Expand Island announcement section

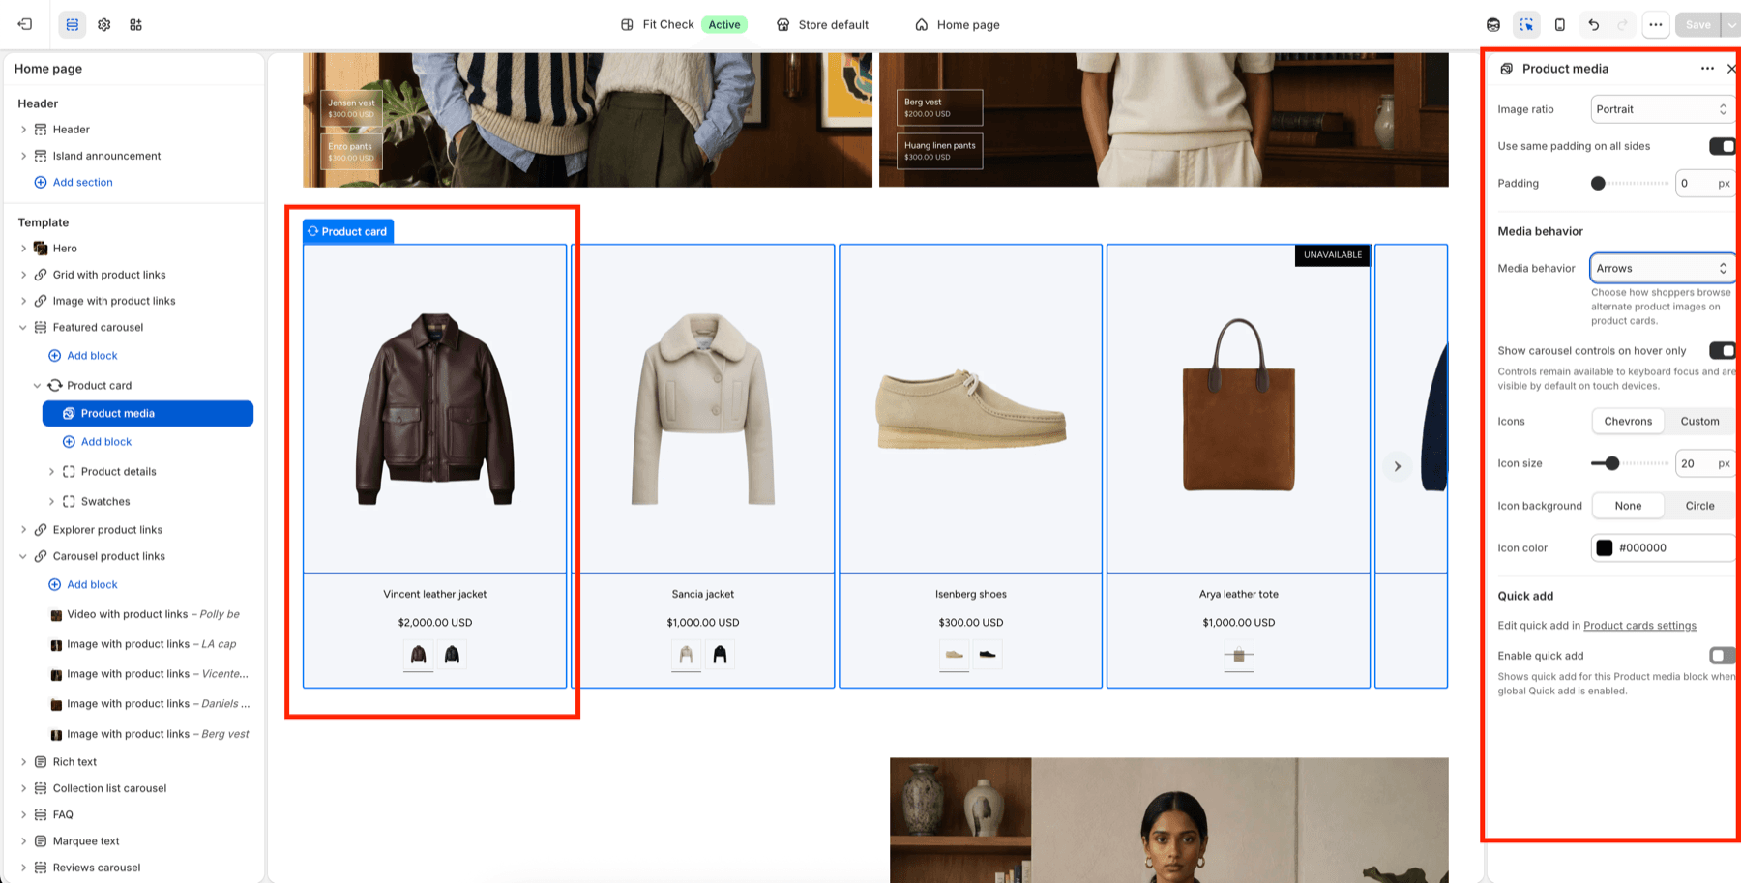(23, 156)
